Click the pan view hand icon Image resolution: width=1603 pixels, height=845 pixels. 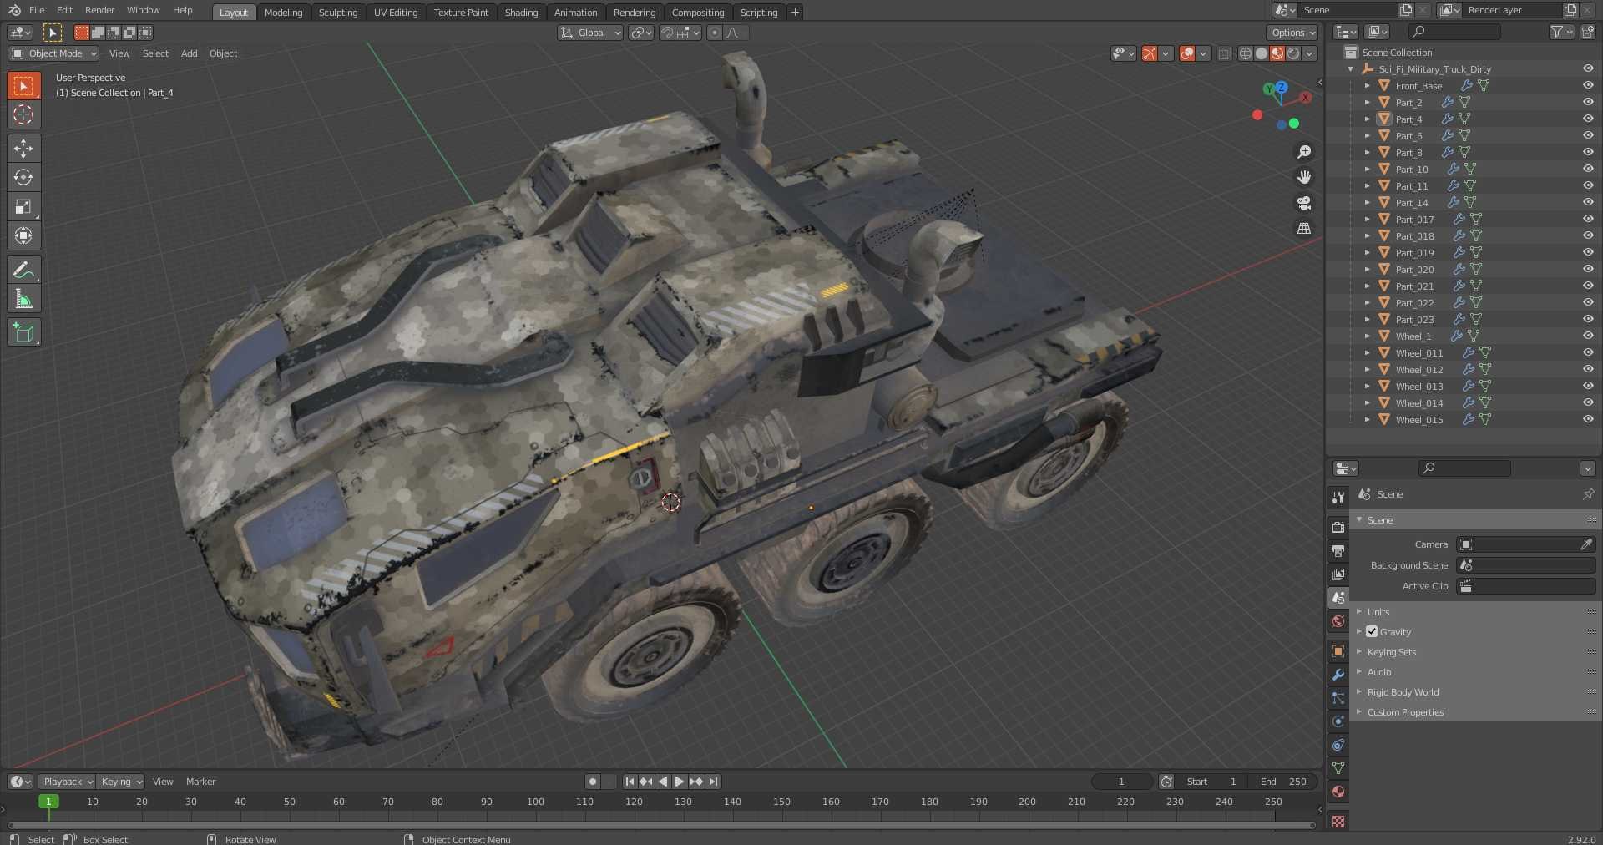(1304, 177)
